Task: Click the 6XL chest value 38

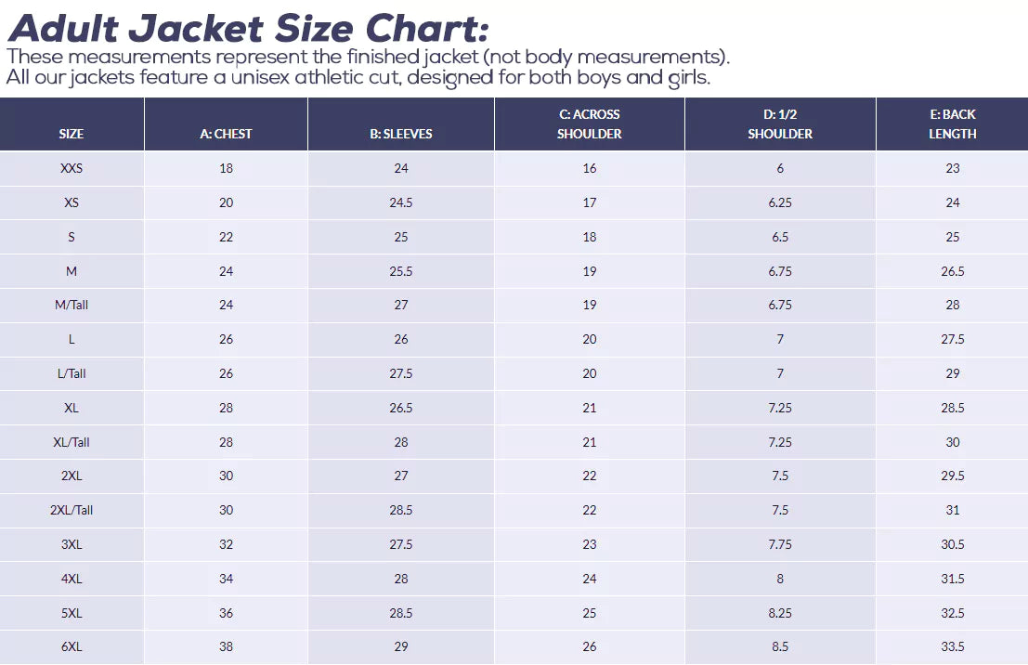Action: [227, 646]
